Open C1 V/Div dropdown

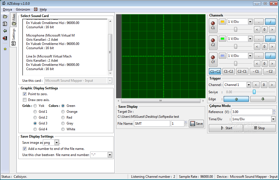pyautogui.click(x=250, y=22)
